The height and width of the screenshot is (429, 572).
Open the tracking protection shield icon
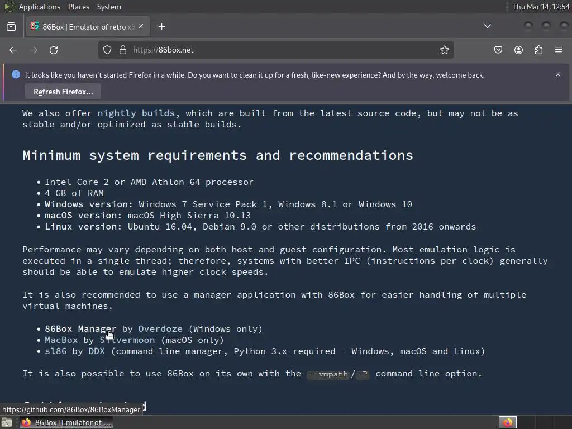coord(107,50)
